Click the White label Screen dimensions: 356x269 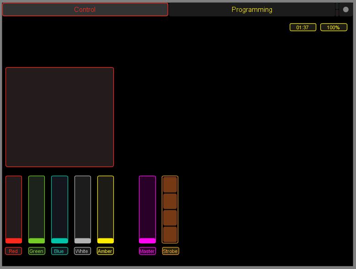(82, 251)
